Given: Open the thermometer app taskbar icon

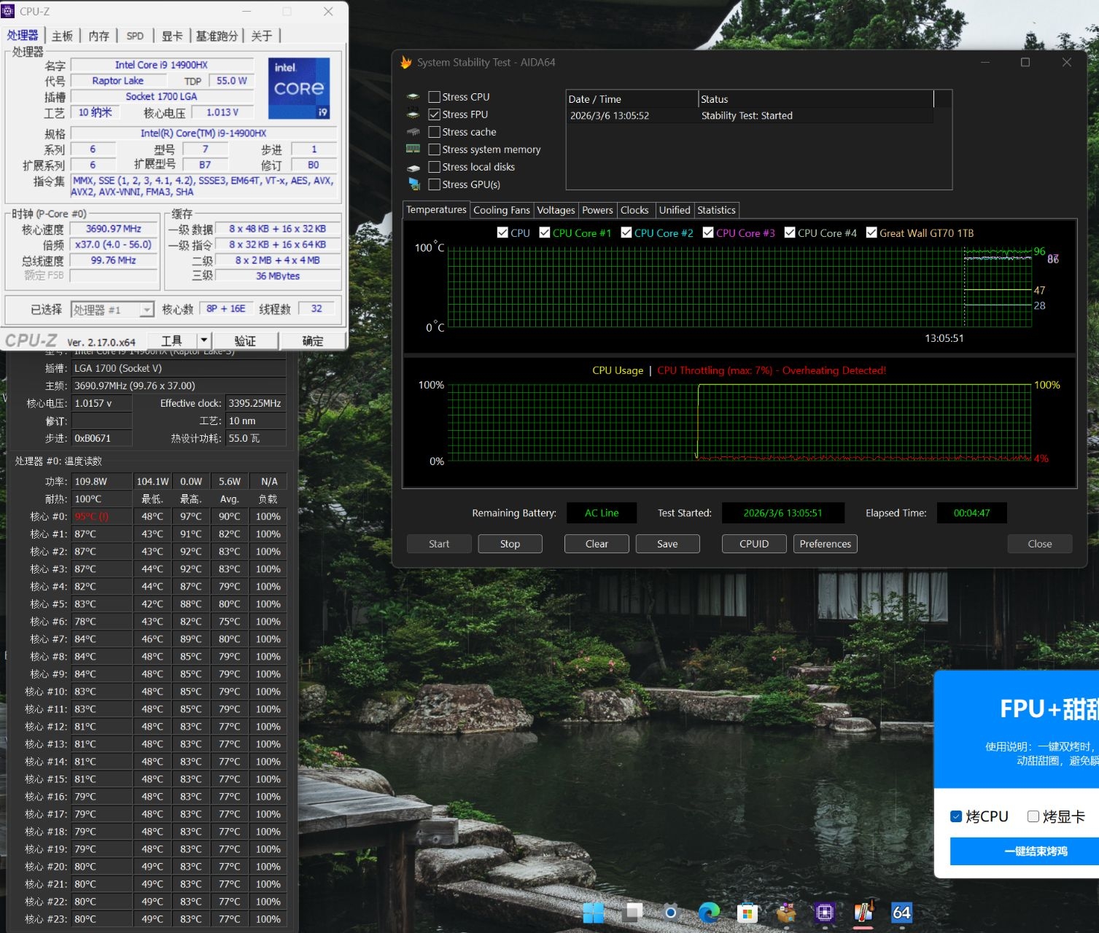Looking at the screenshot, I should click(863, 912).
